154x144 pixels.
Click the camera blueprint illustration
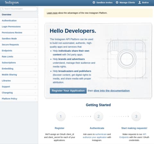point(127,59)
